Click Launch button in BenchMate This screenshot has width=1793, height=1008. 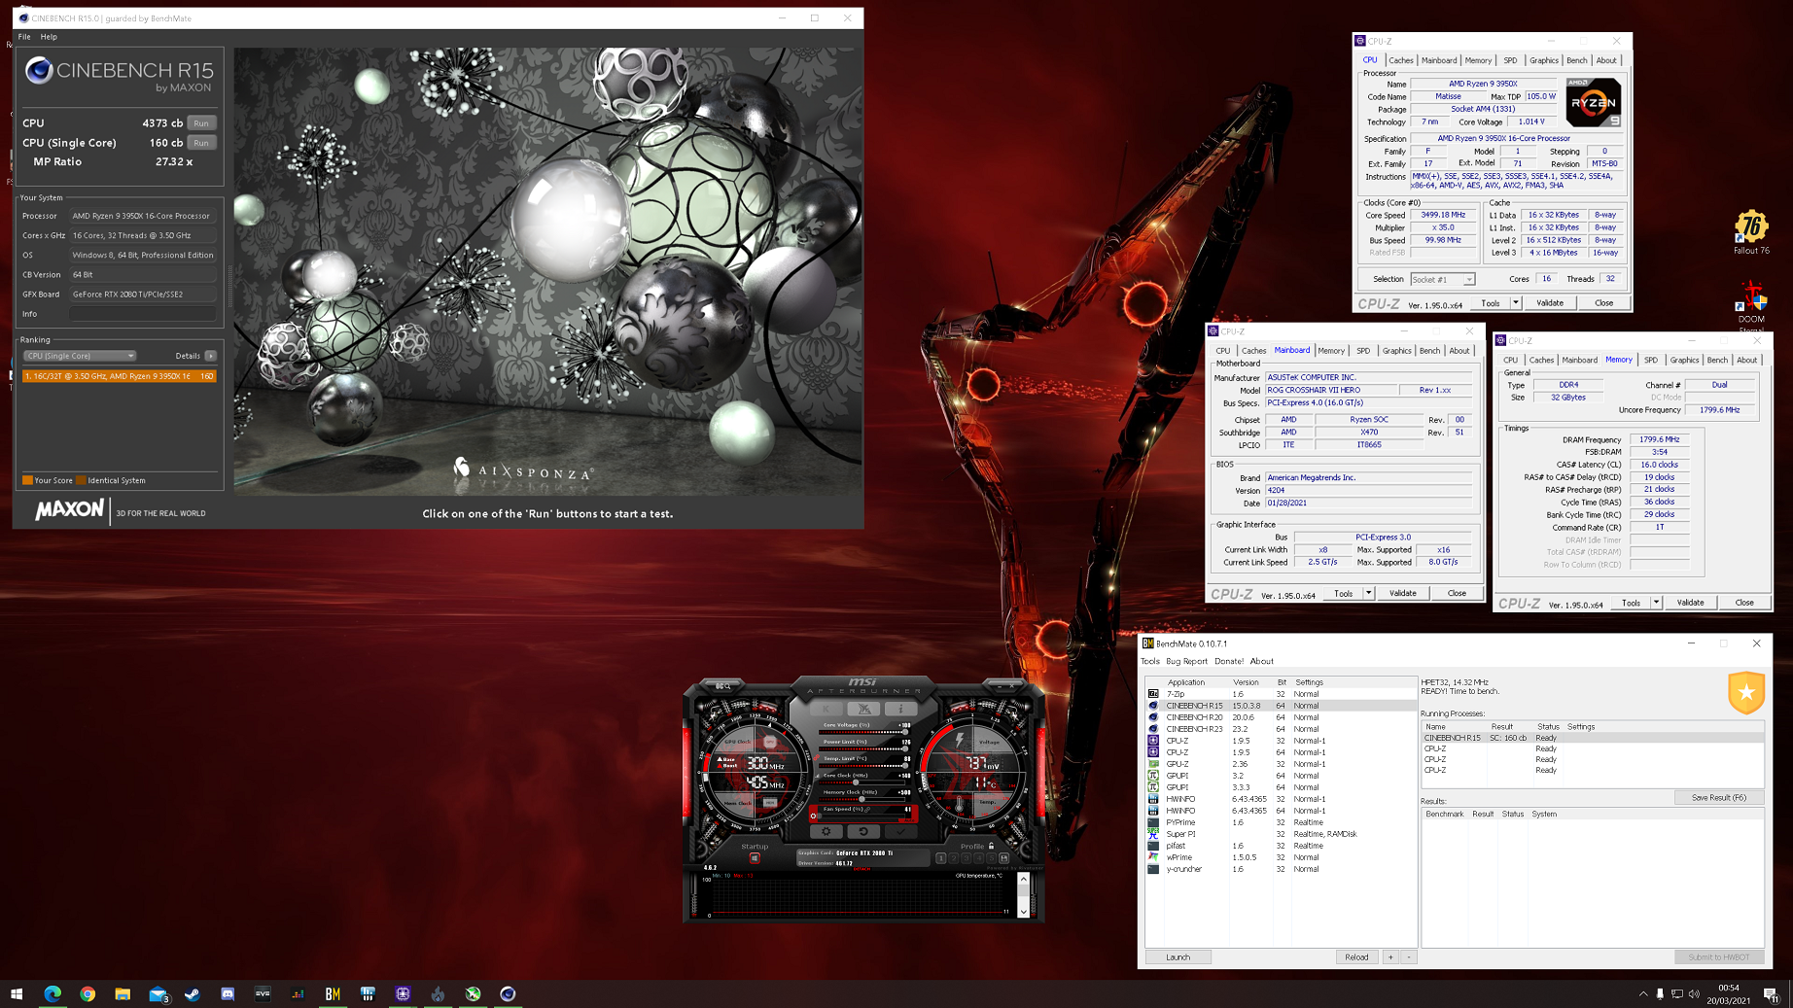coord(1178,957)
